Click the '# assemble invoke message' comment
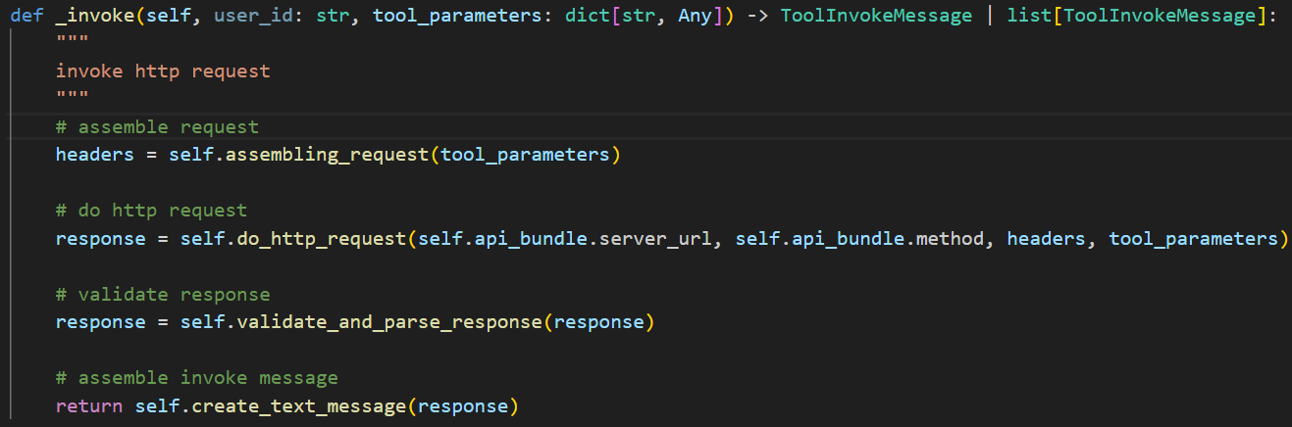 [x=196, y=378]
